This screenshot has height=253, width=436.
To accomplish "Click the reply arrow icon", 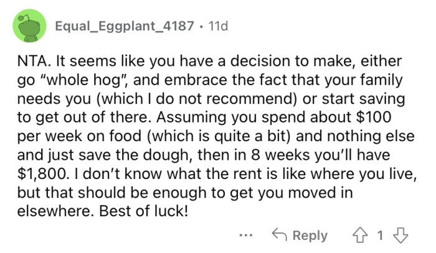I will pyautogui.click(x=279, y=236).
